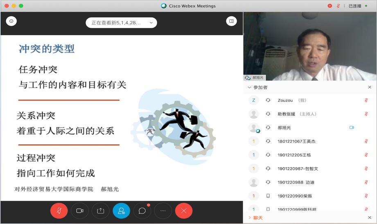Select participant 郝旭光 in list
Screen dimensions: 377x224
point(284,128)
